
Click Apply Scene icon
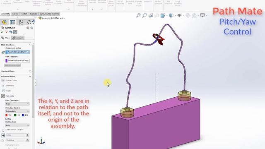pyautogui.click(x=194, y=16)
